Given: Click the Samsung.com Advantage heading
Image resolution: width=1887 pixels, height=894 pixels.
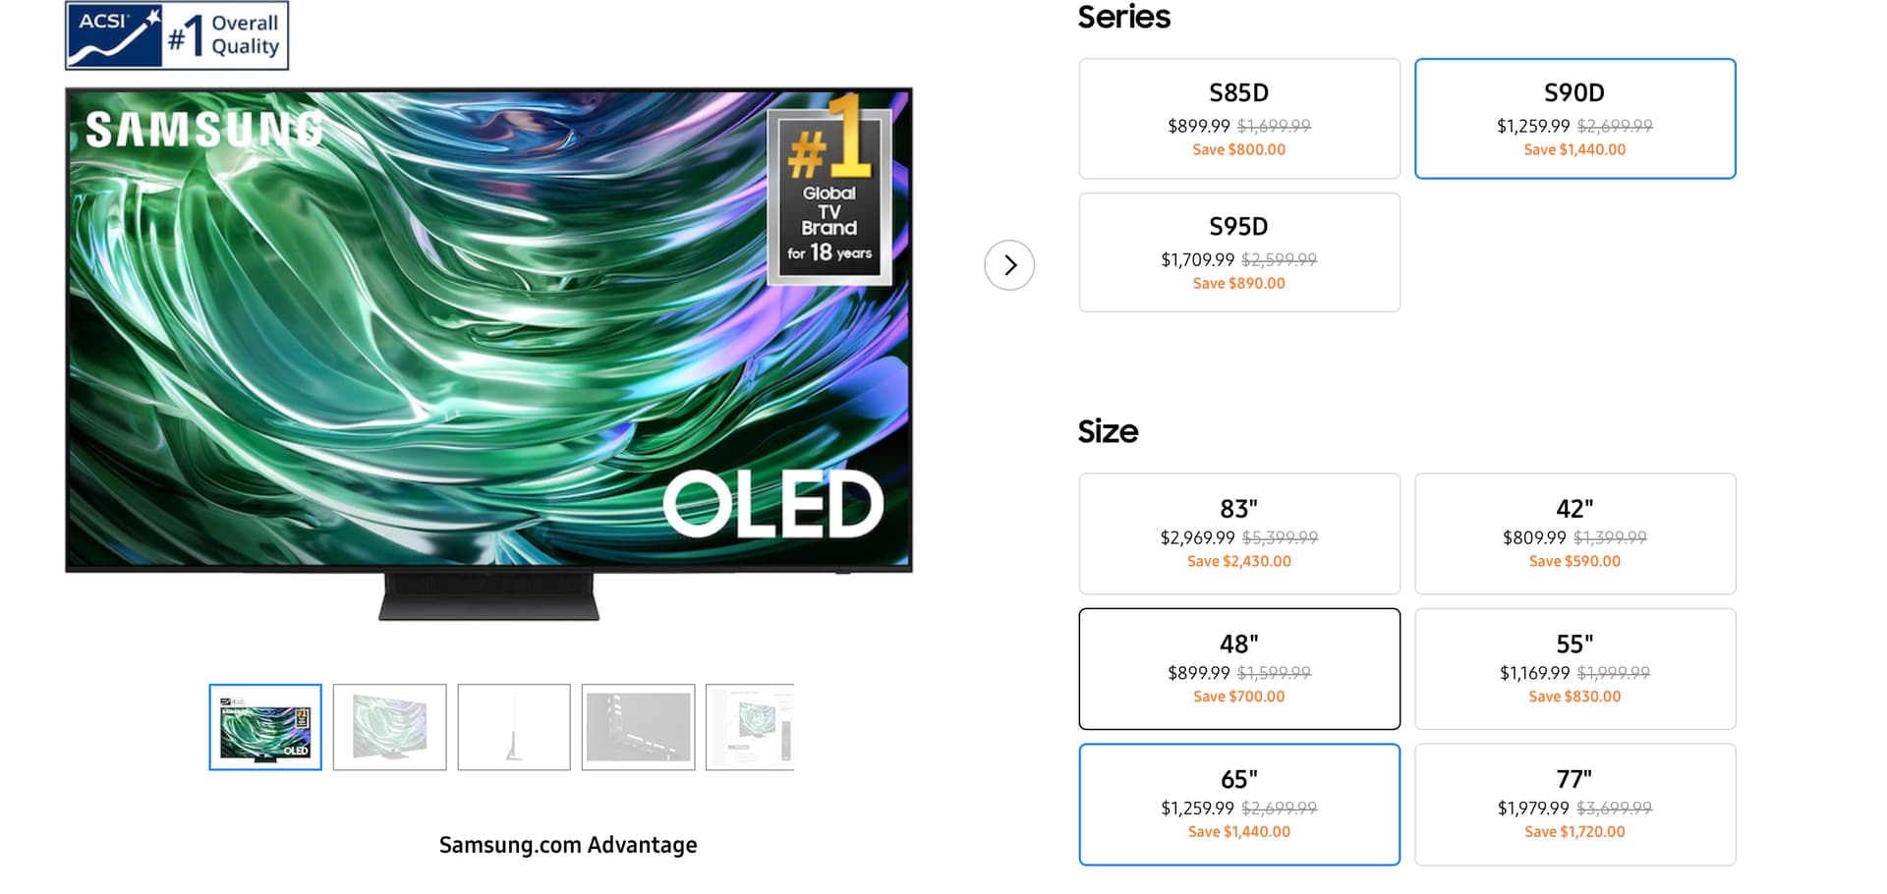Looking at the screenshot, I should (x=568, y=845).
